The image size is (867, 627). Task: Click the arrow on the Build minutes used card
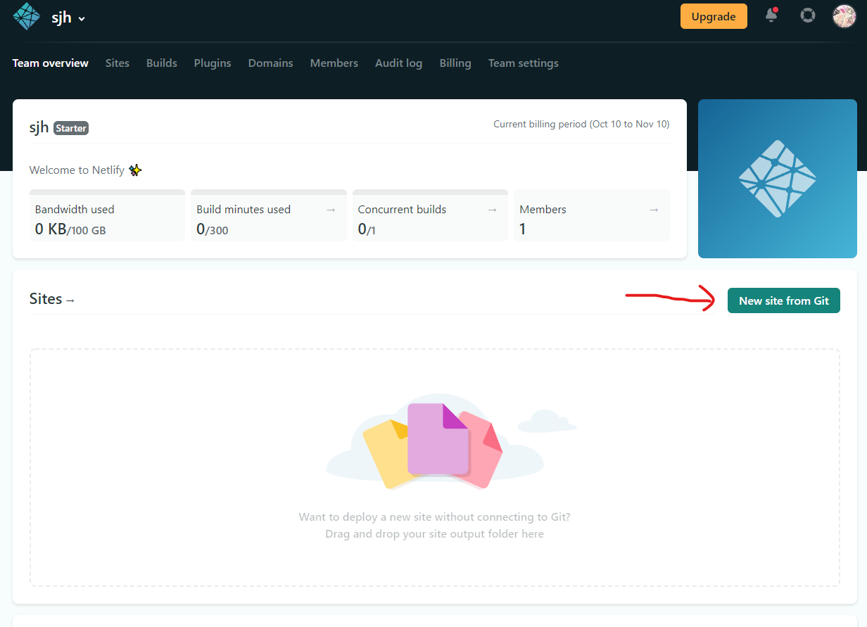pyautogui.click(x=331, y=209)
